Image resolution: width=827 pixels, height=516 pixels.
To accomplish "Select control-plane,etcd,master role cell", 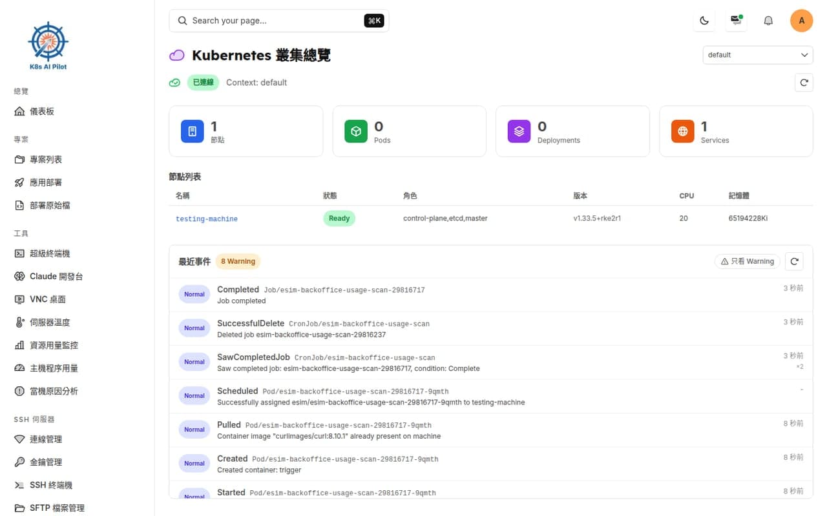I will tap(445, 218).
